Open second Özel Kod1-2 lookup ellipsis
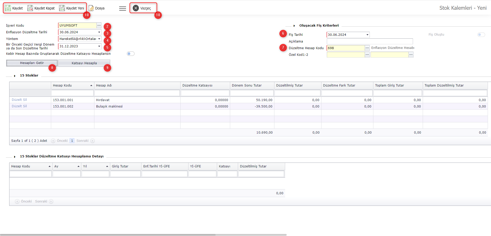This screenshot has height=236, width=491. (411, 55)
